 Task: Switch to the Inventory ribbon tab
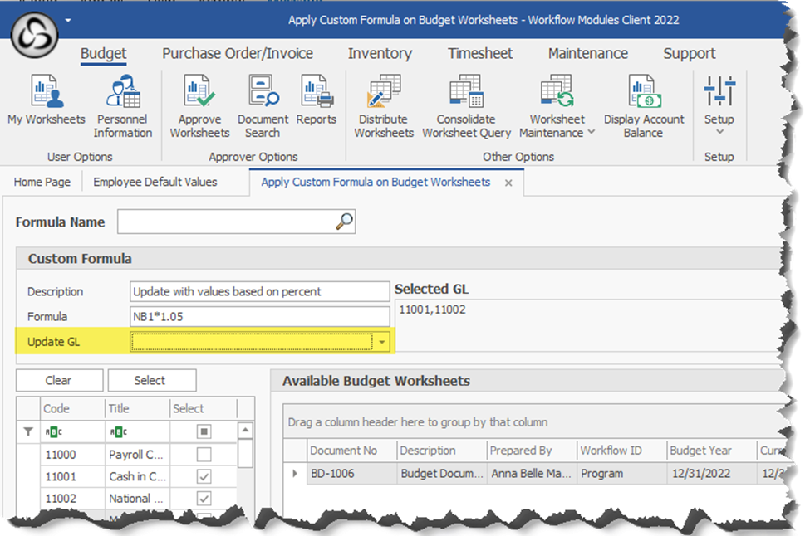pyautogui.click(x=380, y=54)
